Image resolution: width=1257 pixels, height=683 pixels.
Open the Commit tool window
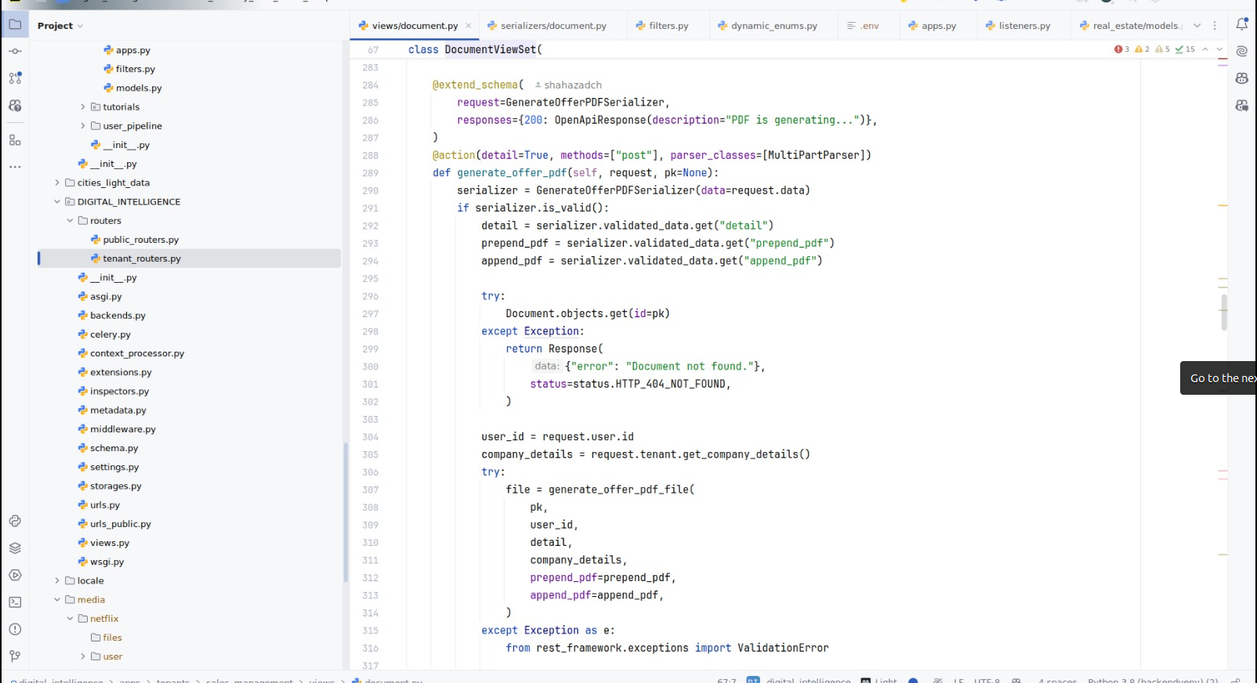(x=15, y=52)
